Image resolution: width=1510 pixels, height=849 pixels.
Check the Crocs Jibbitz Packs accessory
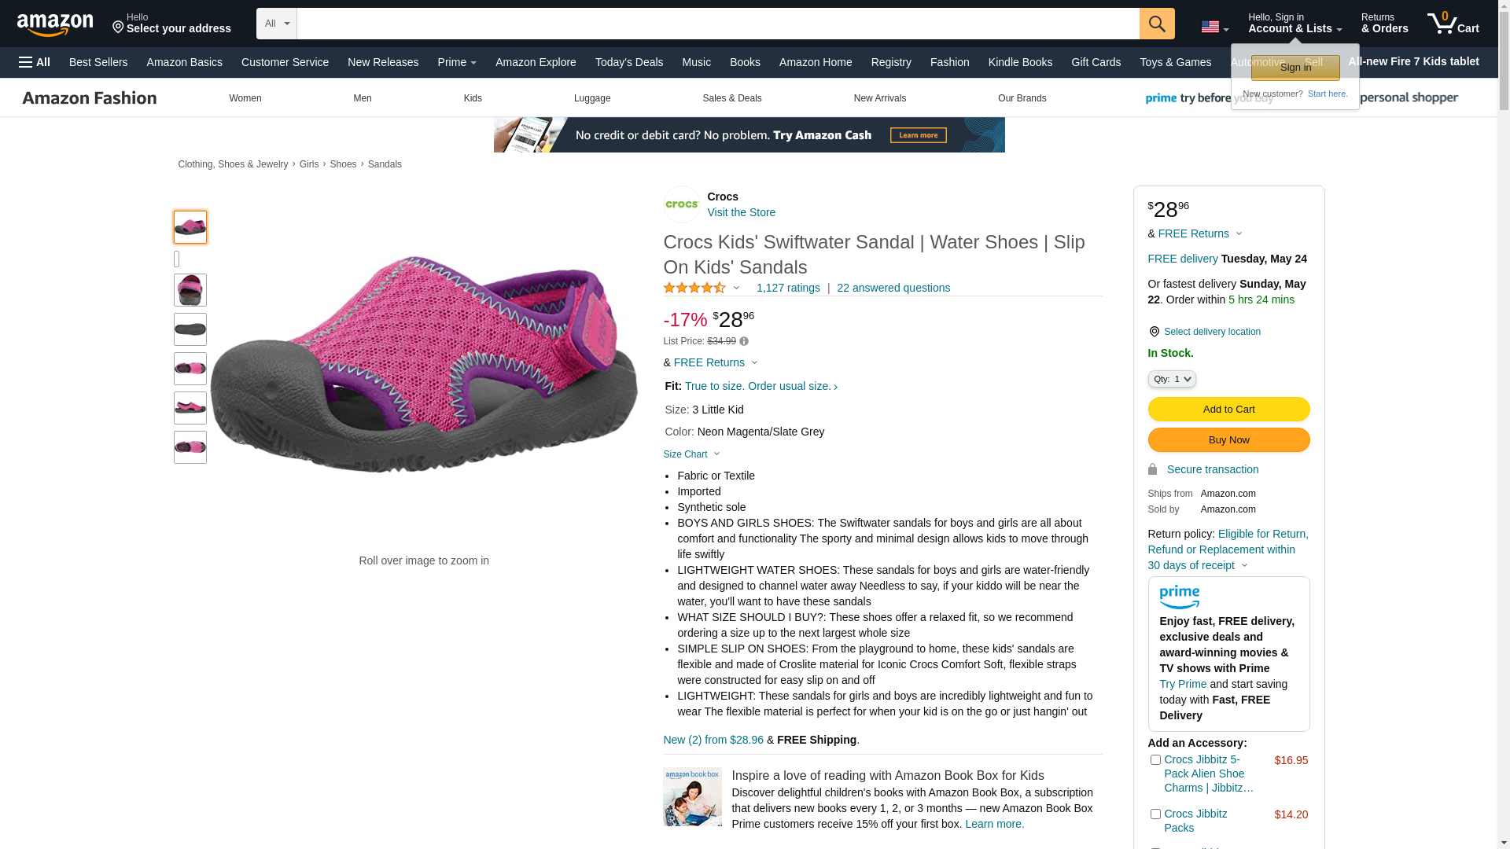pos(1155,814)
